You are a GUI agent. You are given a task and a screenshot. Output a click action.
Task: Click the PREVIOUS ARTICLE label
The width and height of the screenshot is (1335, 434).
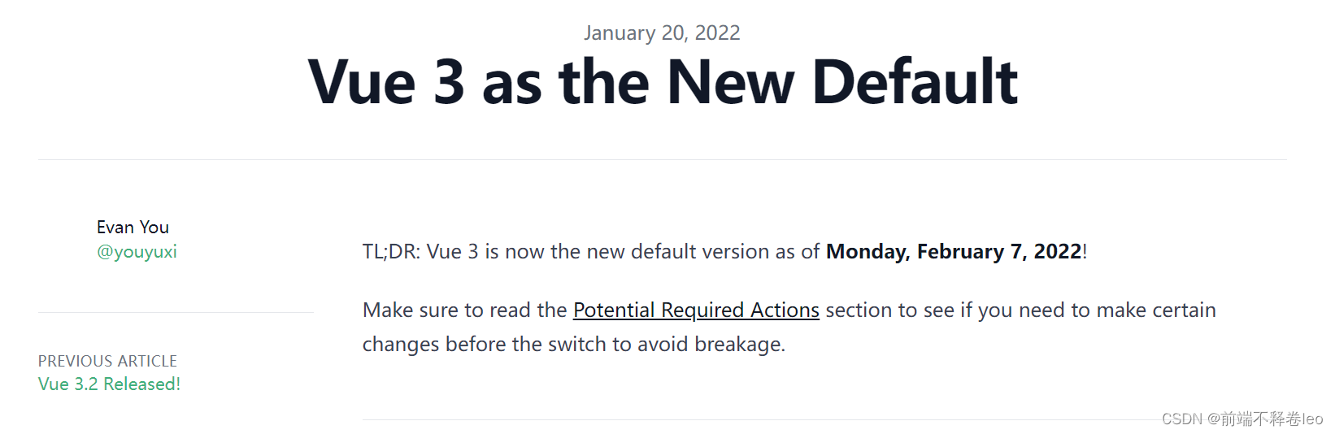click(x=107, y=361)
